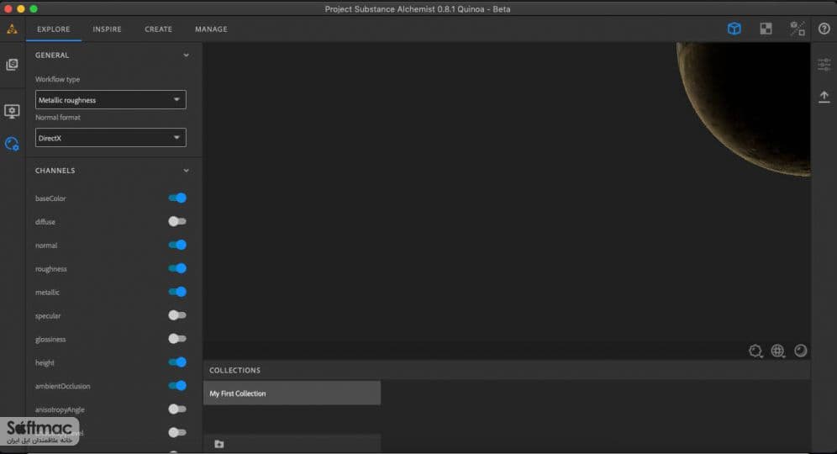Collapse the CHANNELS section
Screen dimensions: 837x454
pos(186,171)
